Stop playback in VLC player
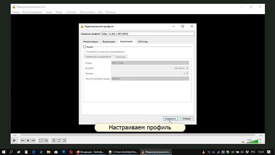The height and width of the screenshot is (155, 275). 28,140
